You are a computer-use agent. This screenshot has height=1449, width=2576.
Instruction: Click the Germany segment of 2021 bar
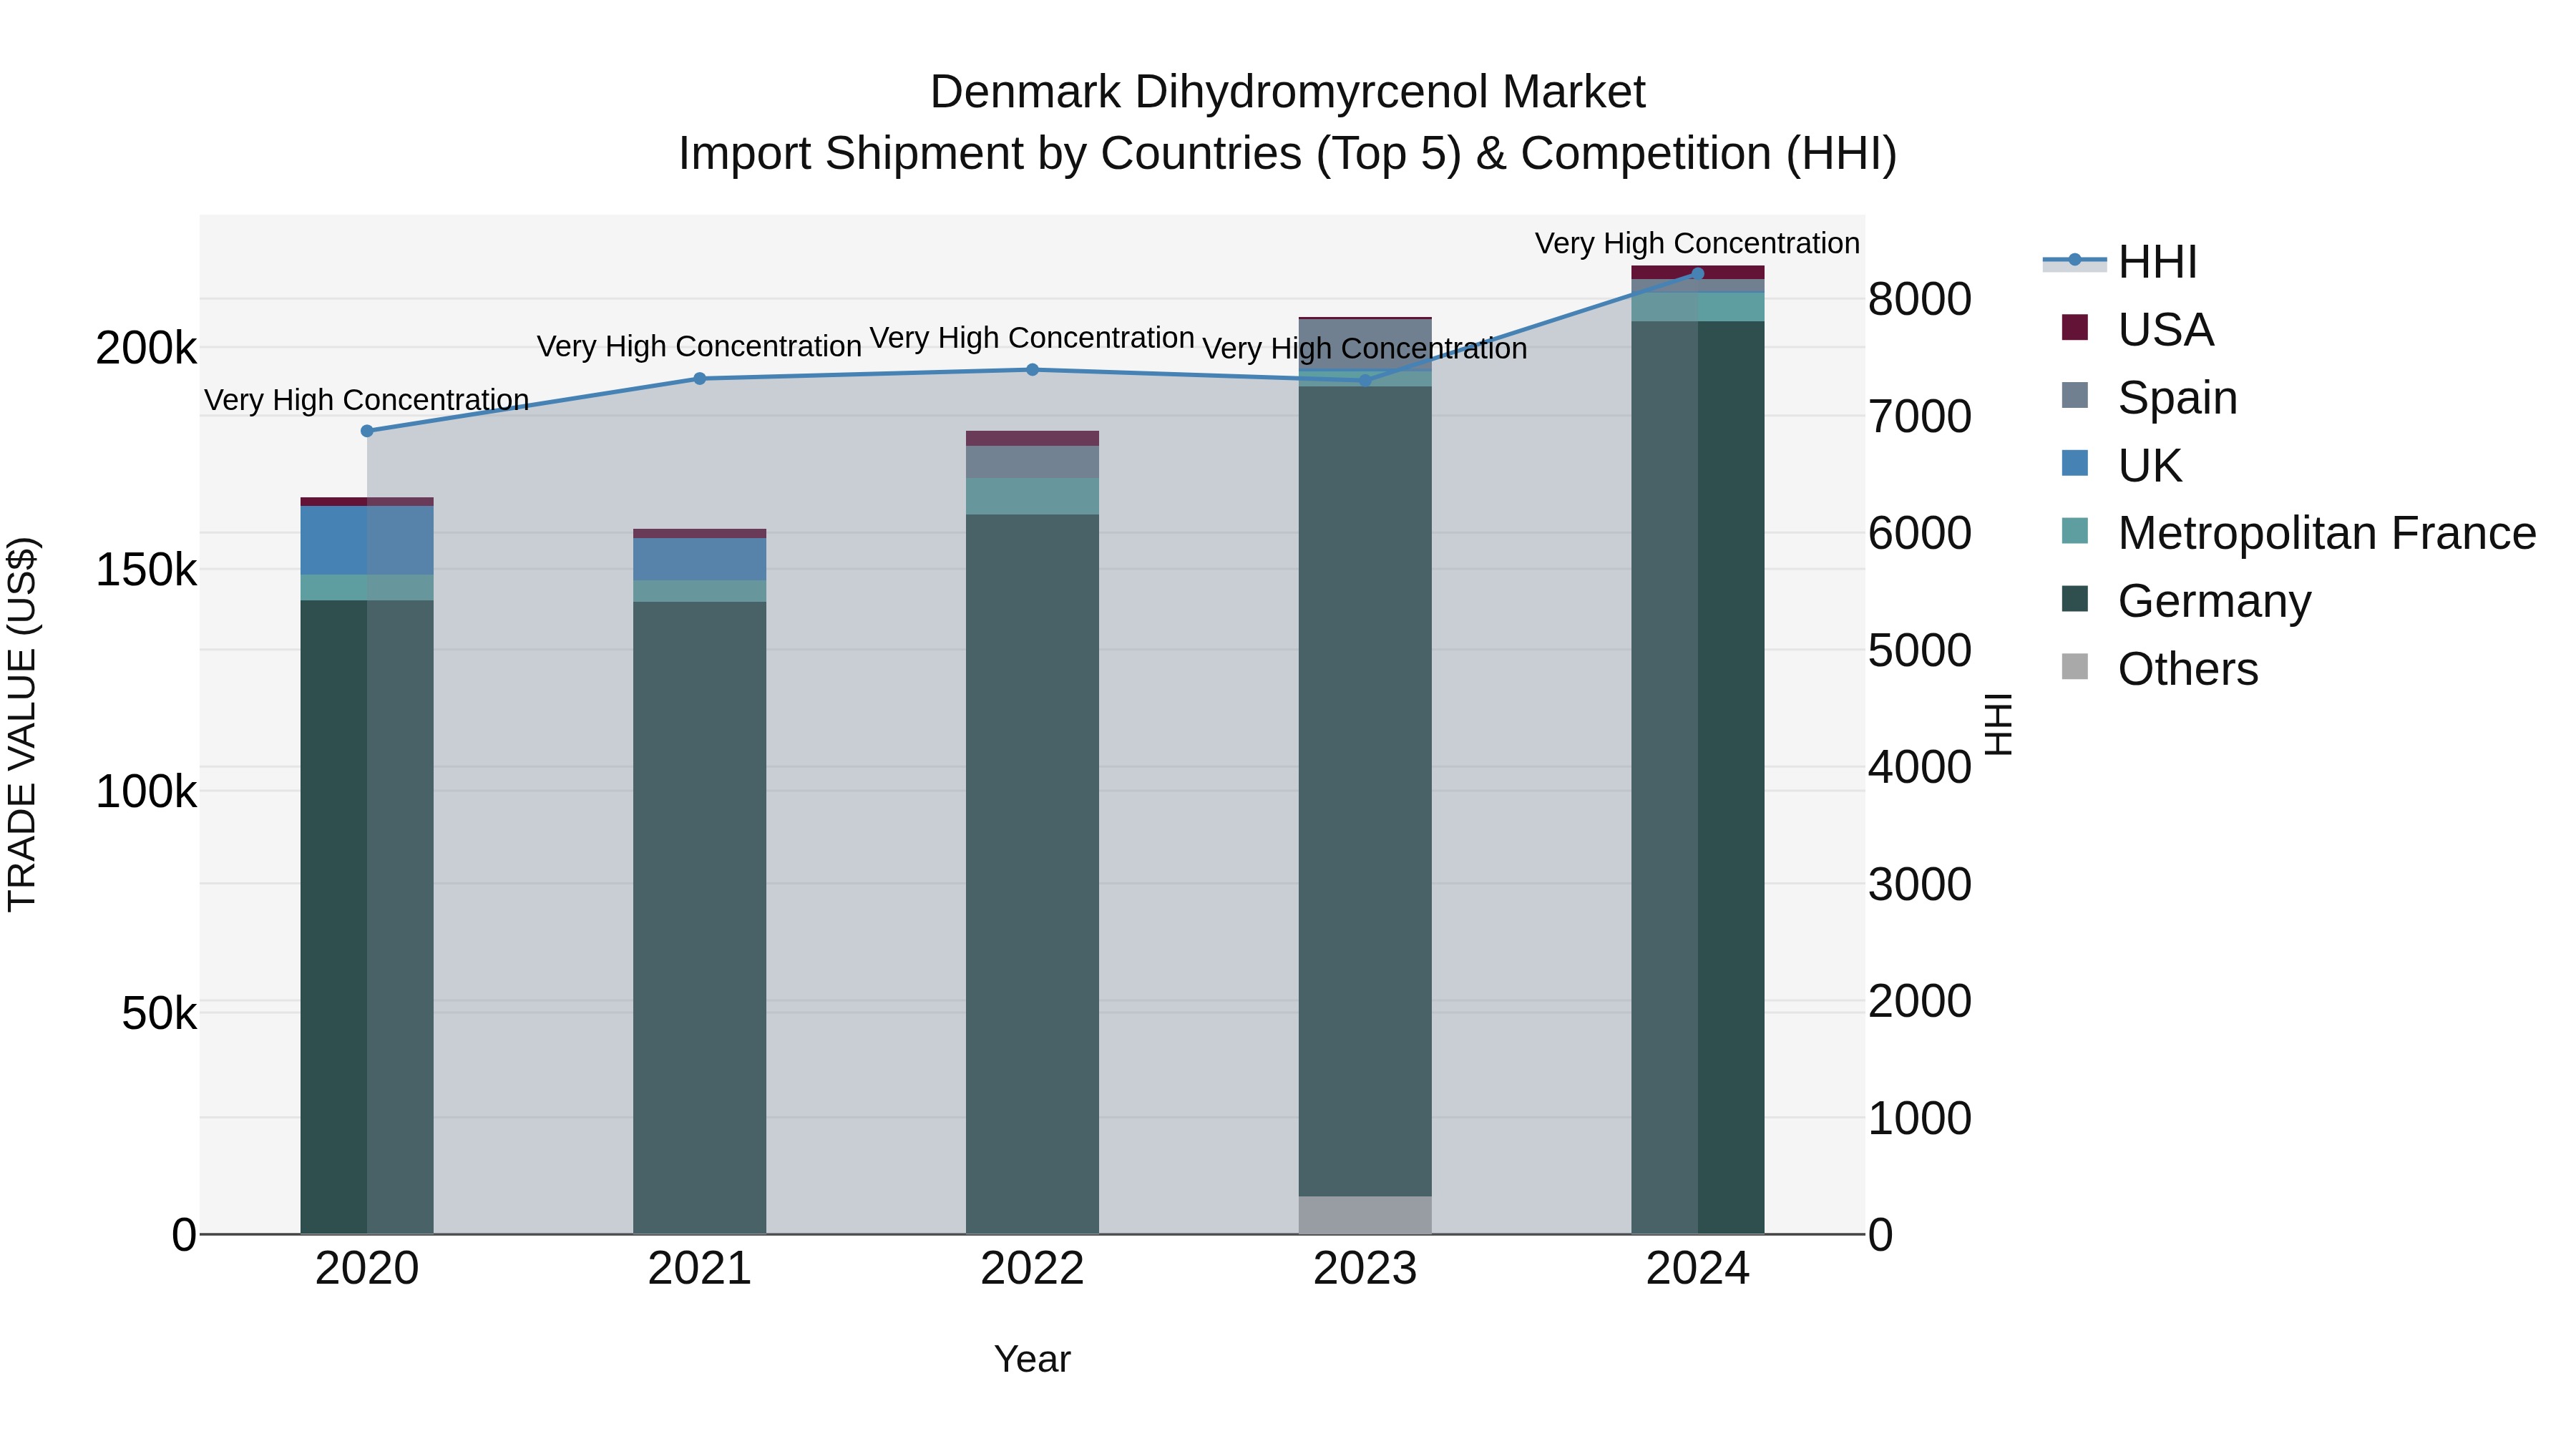coord(700,918)
